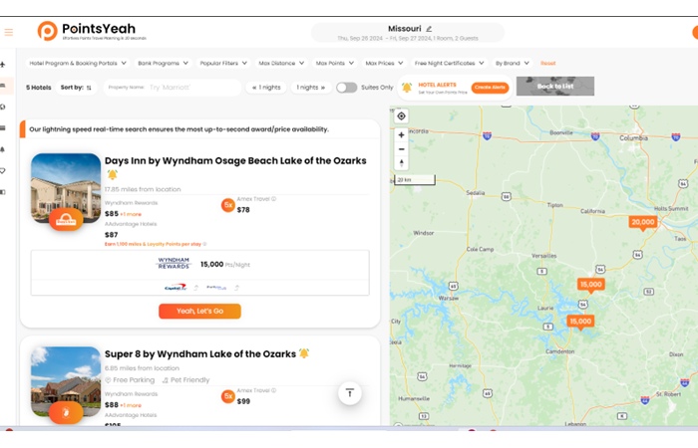This screenshot has height=448, width=698.
Task: Open Amex Travel info icon for Super 8
Action: pyautogui.click(x=274, y=390)
